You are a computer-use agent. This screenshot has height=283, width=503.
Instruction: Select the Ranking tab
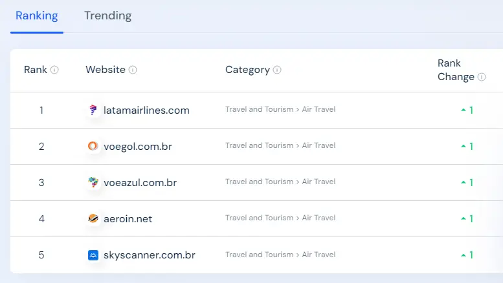coord(37,16)
